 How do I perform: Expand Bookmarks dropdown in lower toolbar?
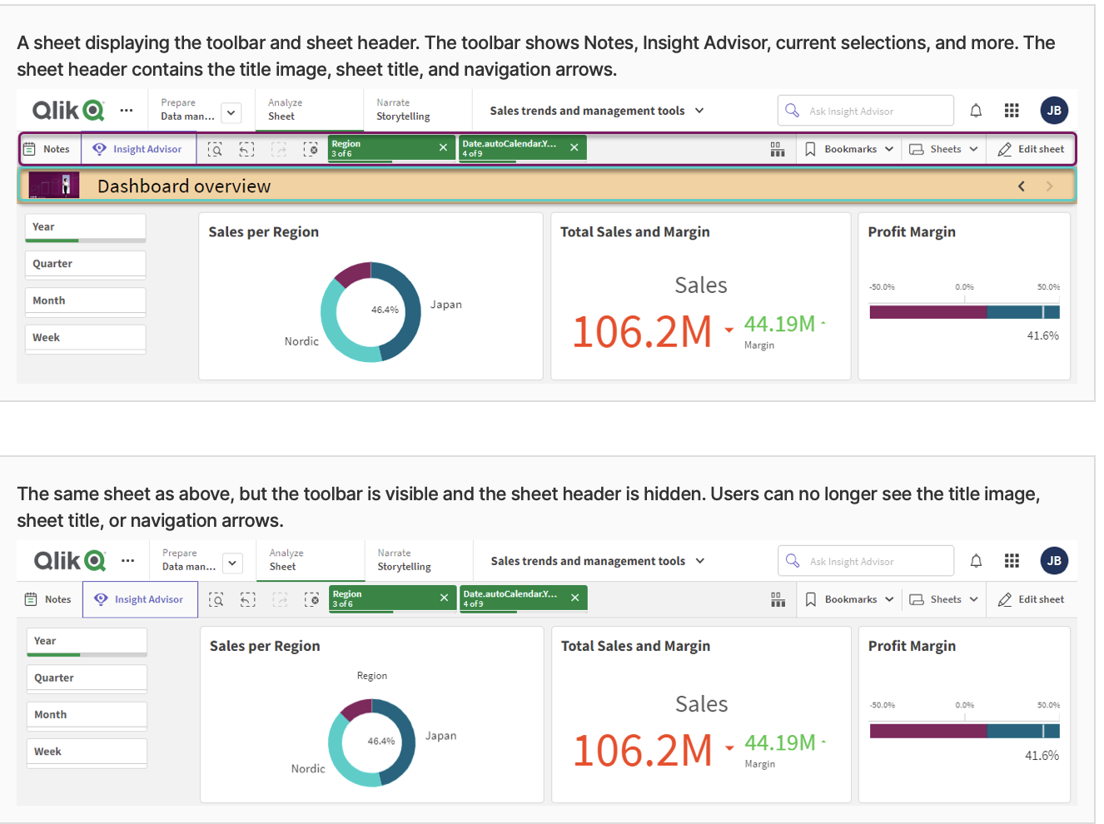[848, 599]
